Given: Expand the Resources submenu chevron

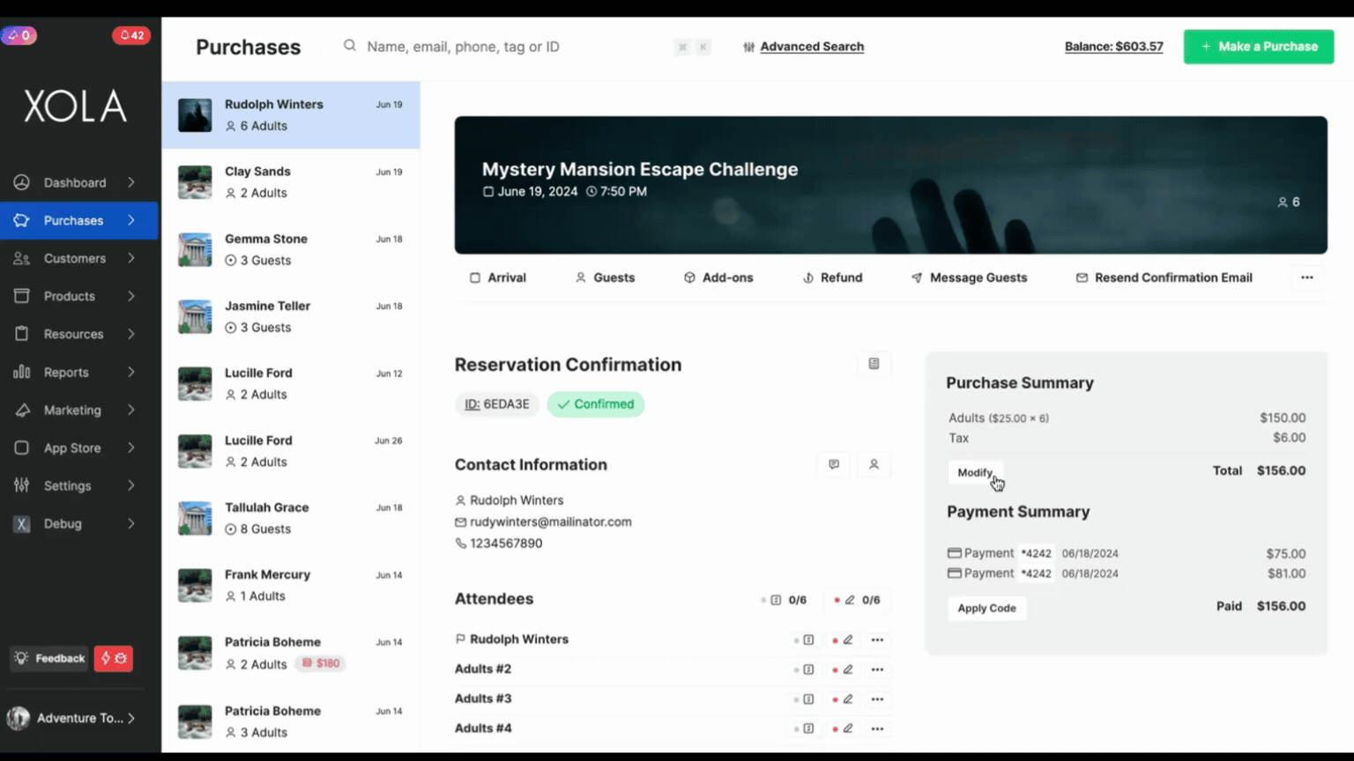Looking at the screenshot, I should pos(131,334).
